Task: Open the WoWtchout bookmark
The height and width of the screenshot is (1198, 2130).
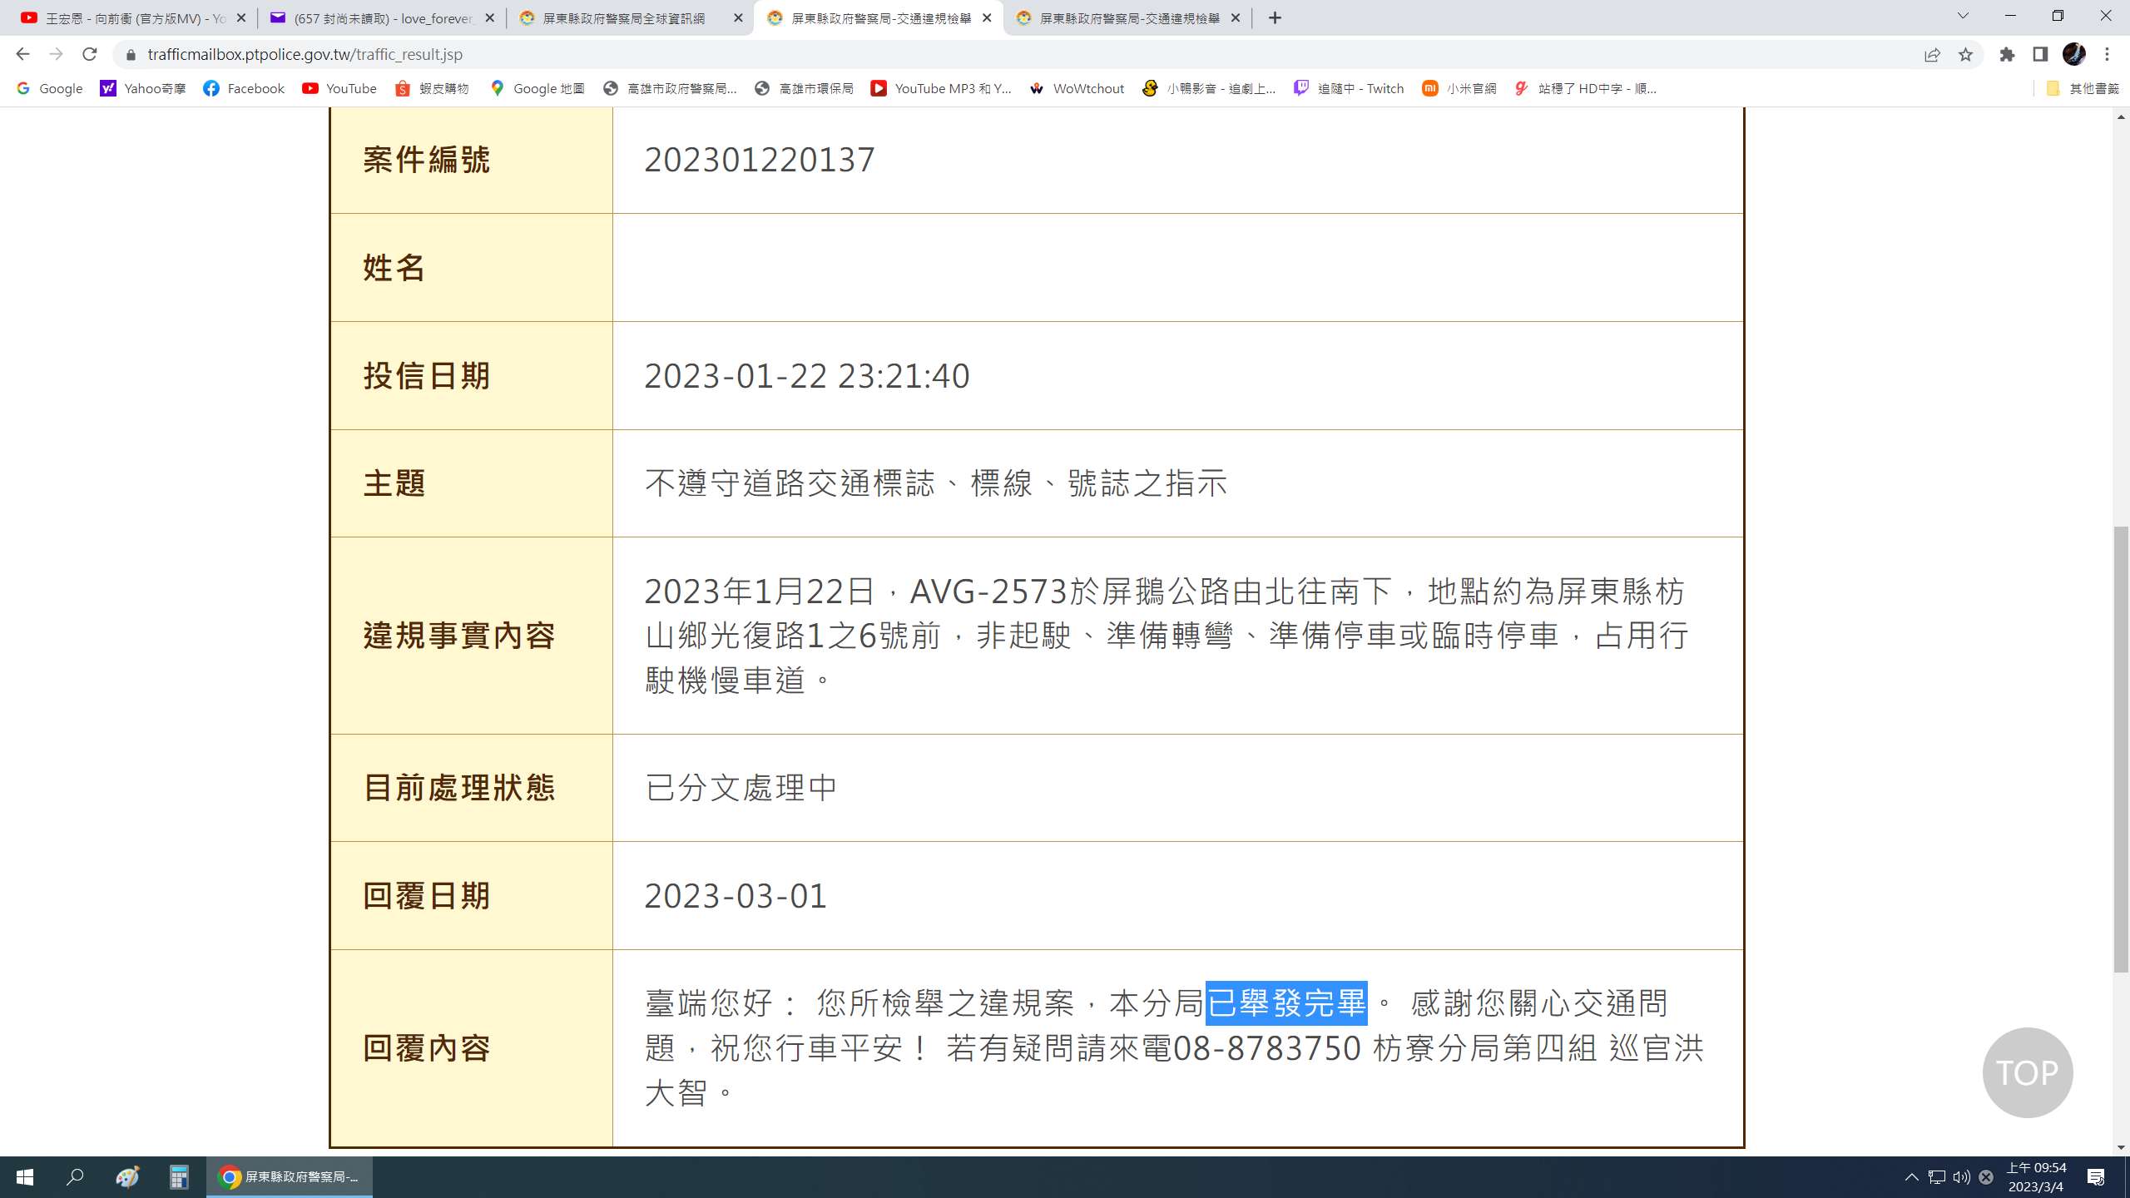Action: (1077, 88)
